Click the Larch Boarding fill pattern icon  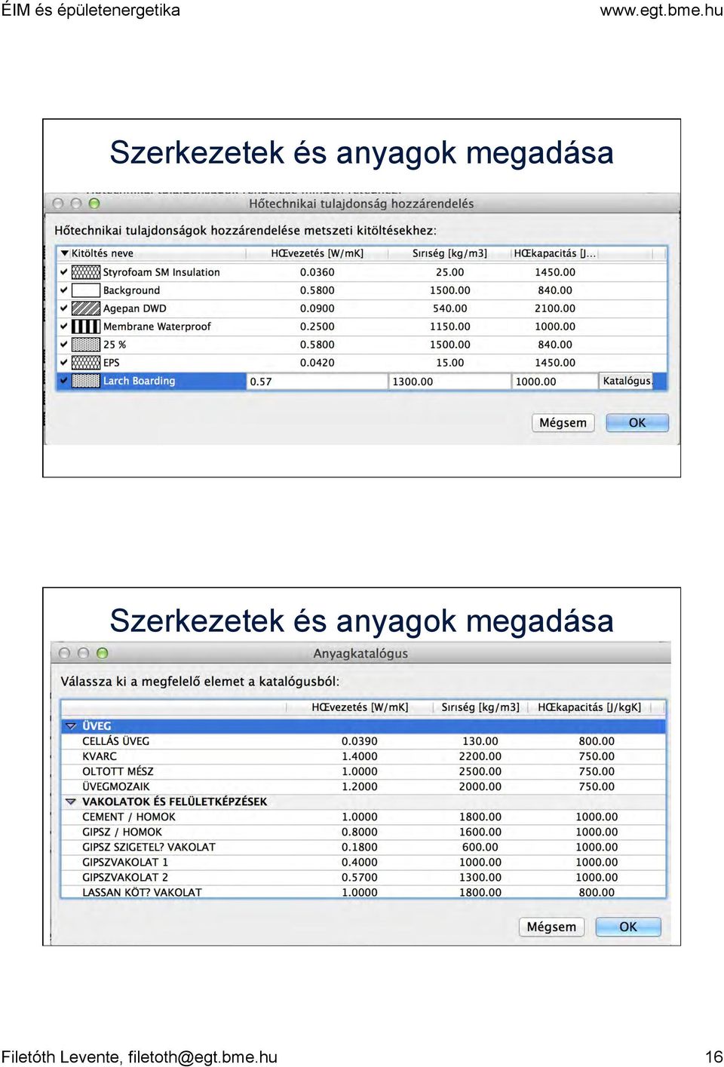86,381
